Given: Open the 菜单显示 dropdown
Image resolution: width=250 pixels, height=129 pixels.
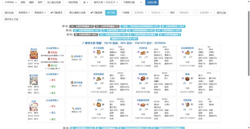Looking at the screenshot, I should click(24, 13).
